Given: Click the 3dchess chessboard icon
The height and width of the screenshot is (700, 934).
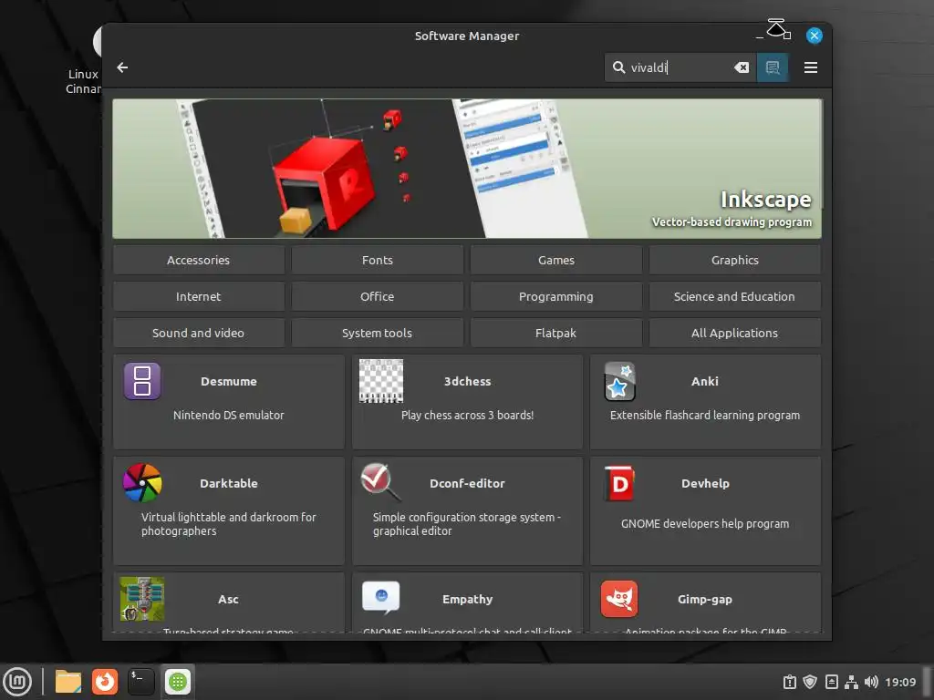Looking at the screenshot, I should 381,381.
